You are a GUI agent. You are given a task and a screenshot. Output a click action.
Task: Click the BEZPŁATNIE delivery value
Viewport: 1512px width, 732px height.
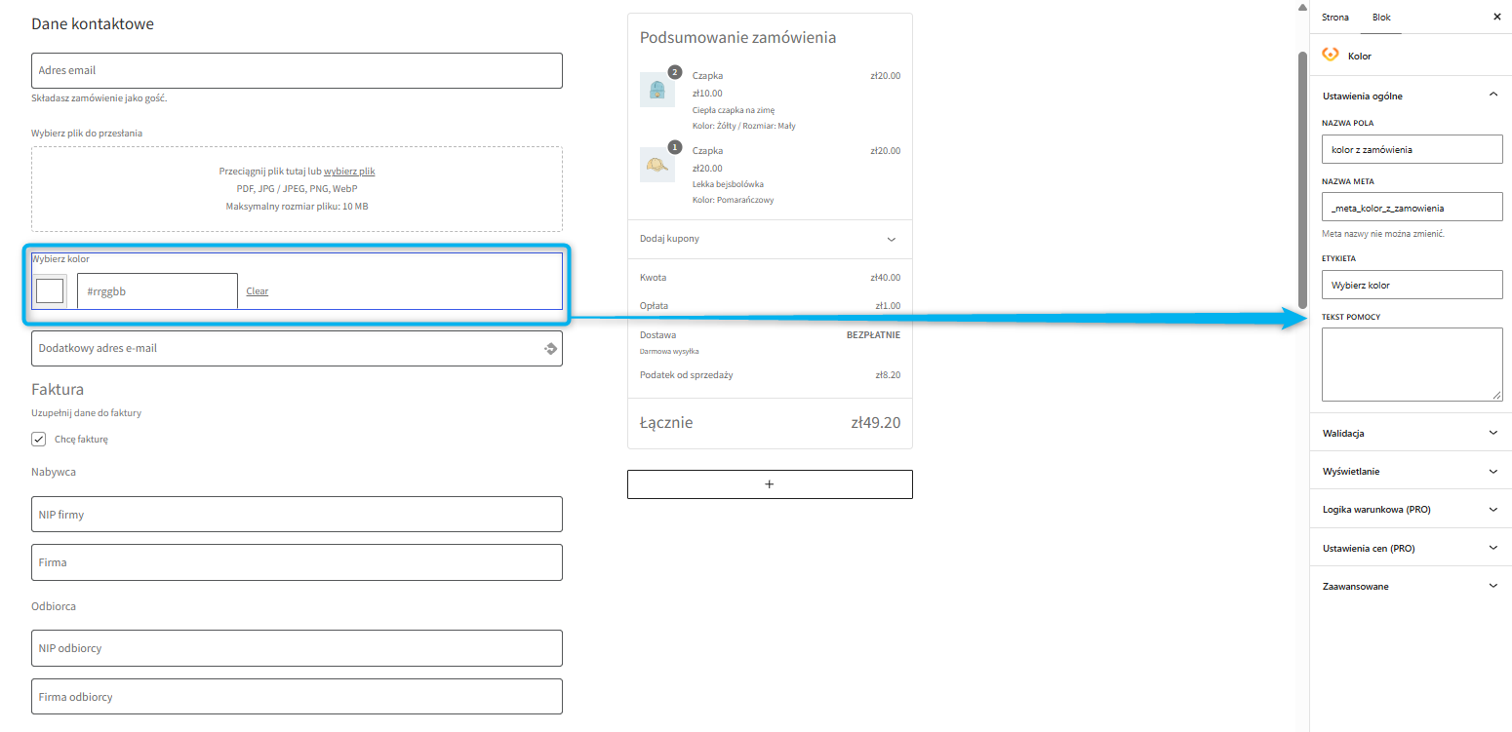873,334
